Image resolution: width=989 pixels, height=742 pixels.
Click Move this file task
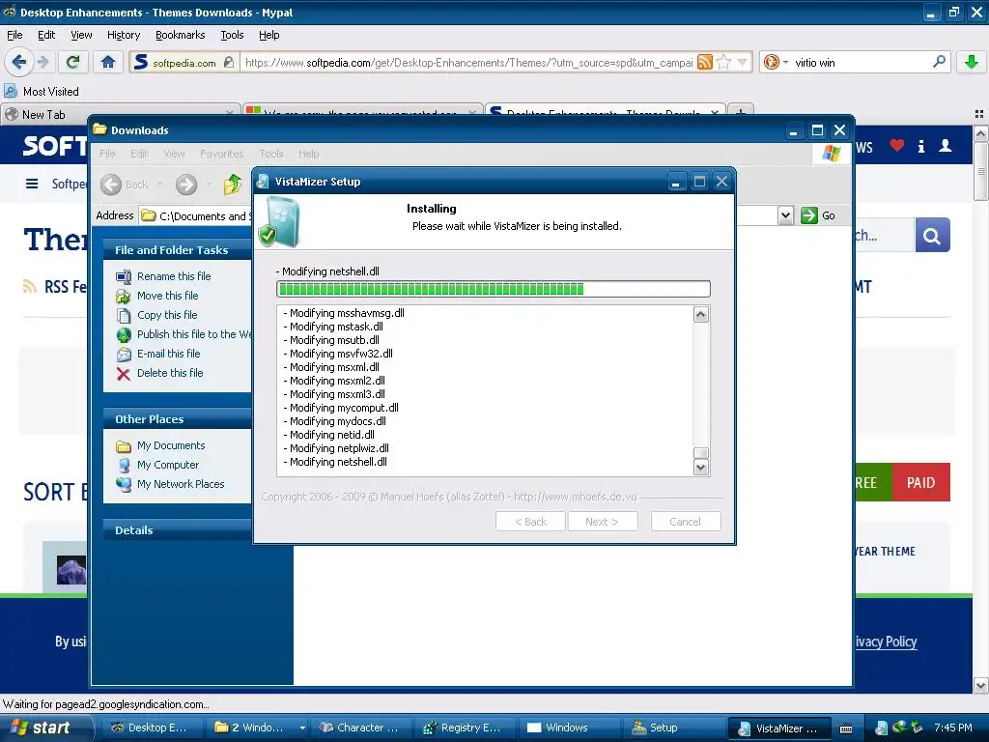point(168,296)
